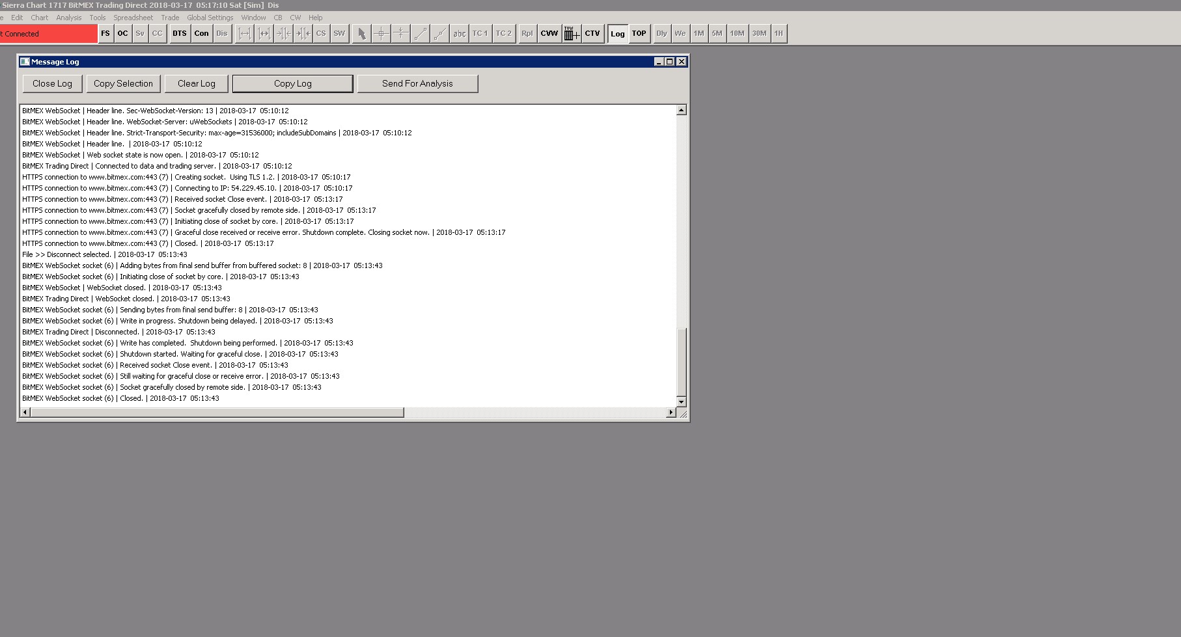Click the CTV toolbar button
Viewport: 1181px width, 637px height.
coord(592,34)
